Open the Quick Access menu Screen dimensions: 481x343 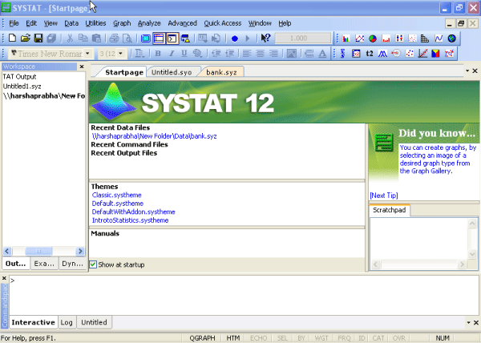pyautogui.click(x=223, y=23)
